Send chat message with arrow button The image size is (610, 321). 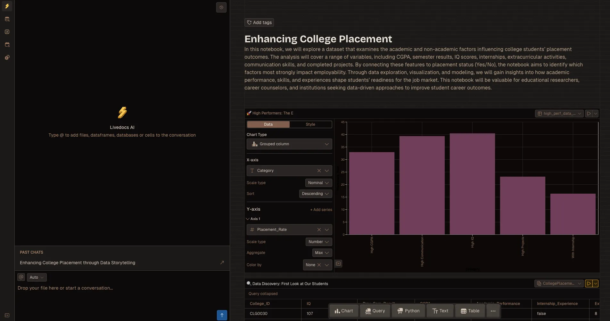(x=222, y=315)
